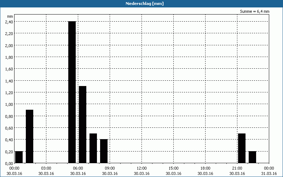Screen dimensions: 283x177
Task: Click the 0,40 y-axis label
Action: 9,139
